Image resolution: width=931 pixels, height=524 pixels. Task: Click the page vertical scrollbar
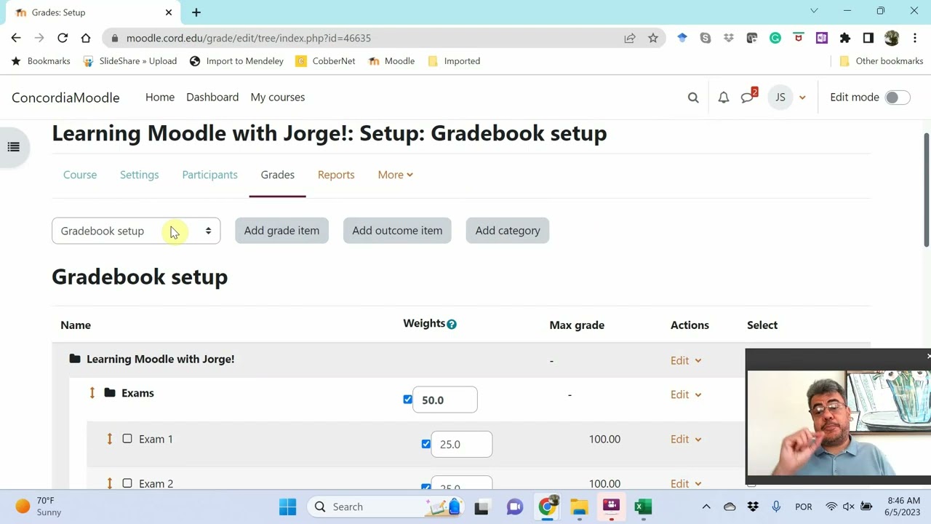pyautogui.click(x=927, y=191)
